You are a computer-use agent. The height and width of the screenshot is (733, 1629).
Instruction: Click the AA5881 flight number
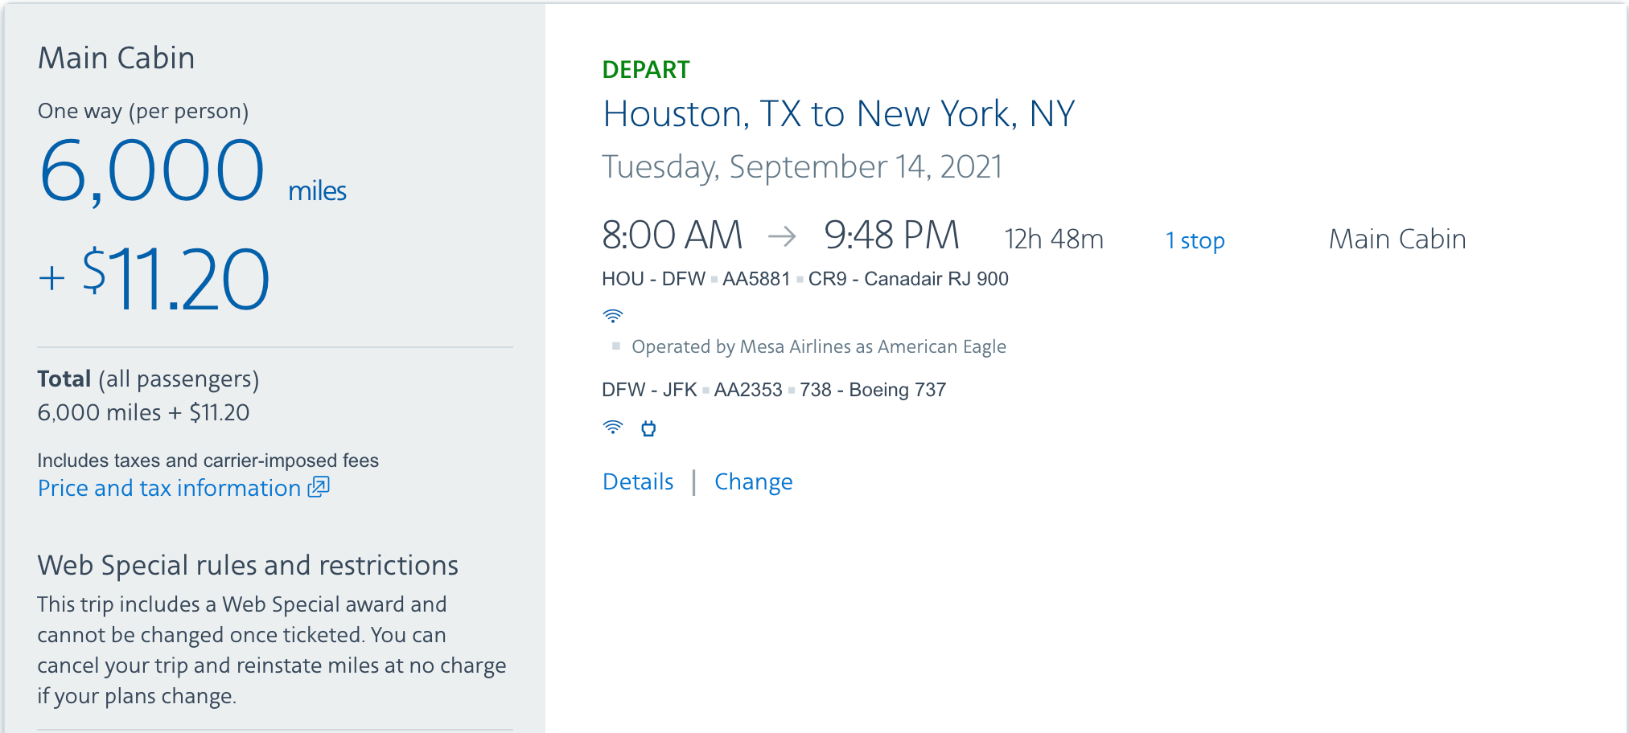(x=755, y=279)
